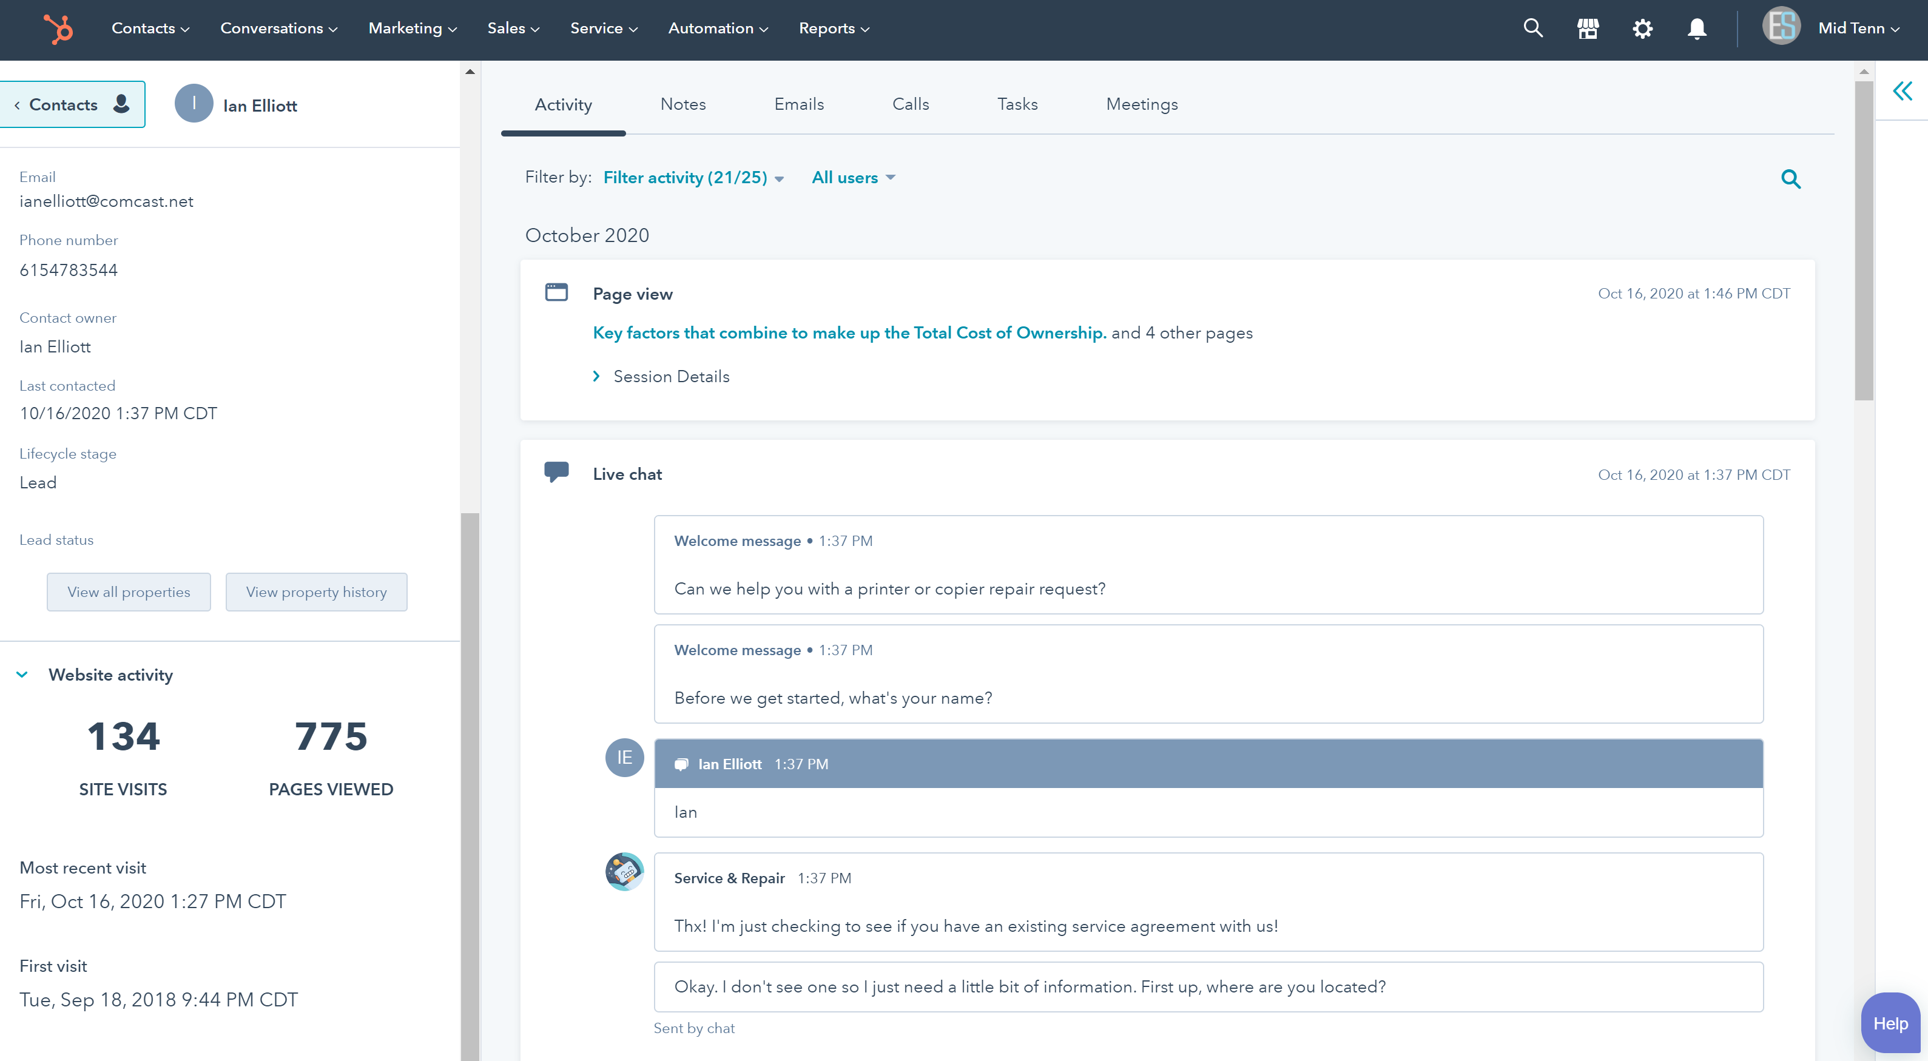Click the chat icon in Ian Elliott message header

coord(681,764)
